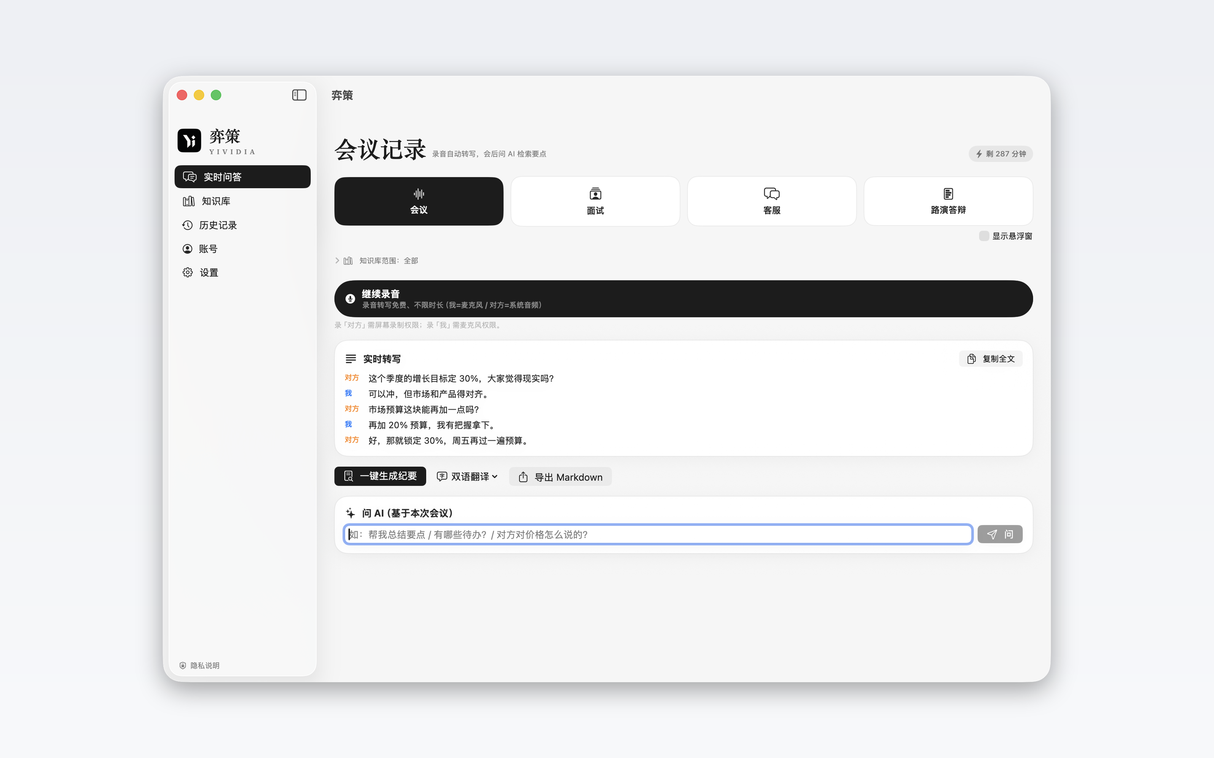Toggle the sidebar panel icon
The width and height of the screenshot is (1214, 758).
299,95
